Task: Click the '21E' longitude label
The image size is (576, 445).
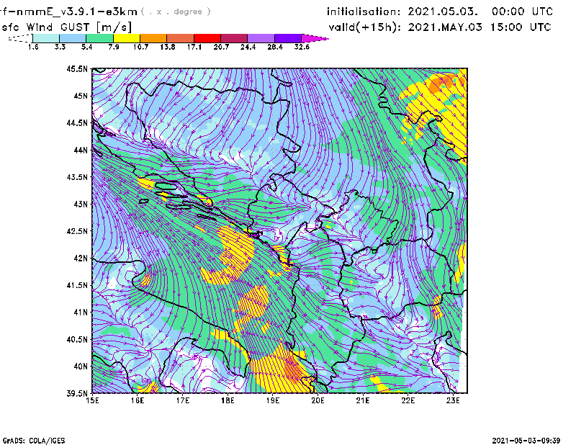Action: (x=363, y=400)
